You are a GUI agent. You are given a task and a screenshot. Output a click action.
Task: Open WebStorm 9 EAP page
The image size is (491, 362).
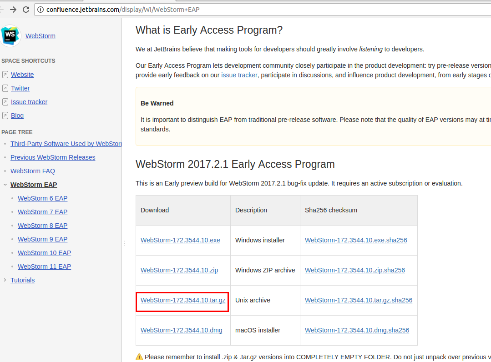[x=43, y=239]
